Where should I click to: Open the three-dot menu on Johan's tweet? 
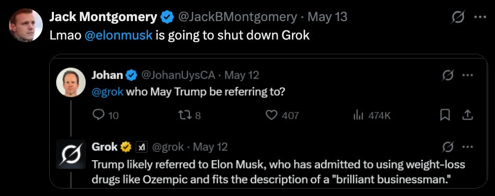[467, 75]
